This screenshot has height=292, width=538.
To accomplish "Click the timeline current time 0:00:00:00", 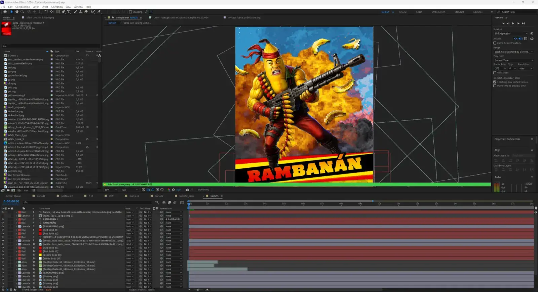I will click(11, 201).
